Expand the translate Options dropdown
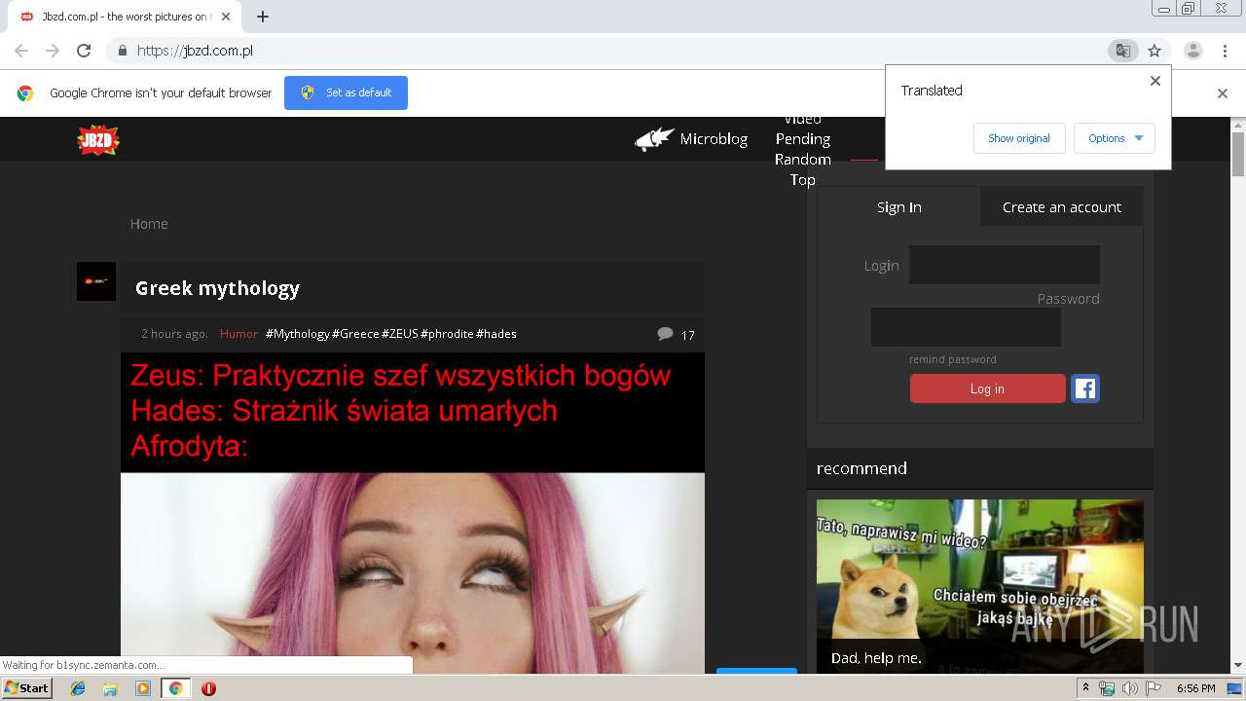1246x701 pixels. (x=1115, y=138)
